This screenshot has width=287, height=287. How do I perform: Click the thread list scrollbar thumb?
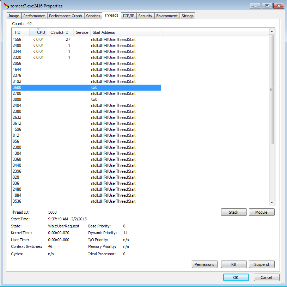pos(272,89)
